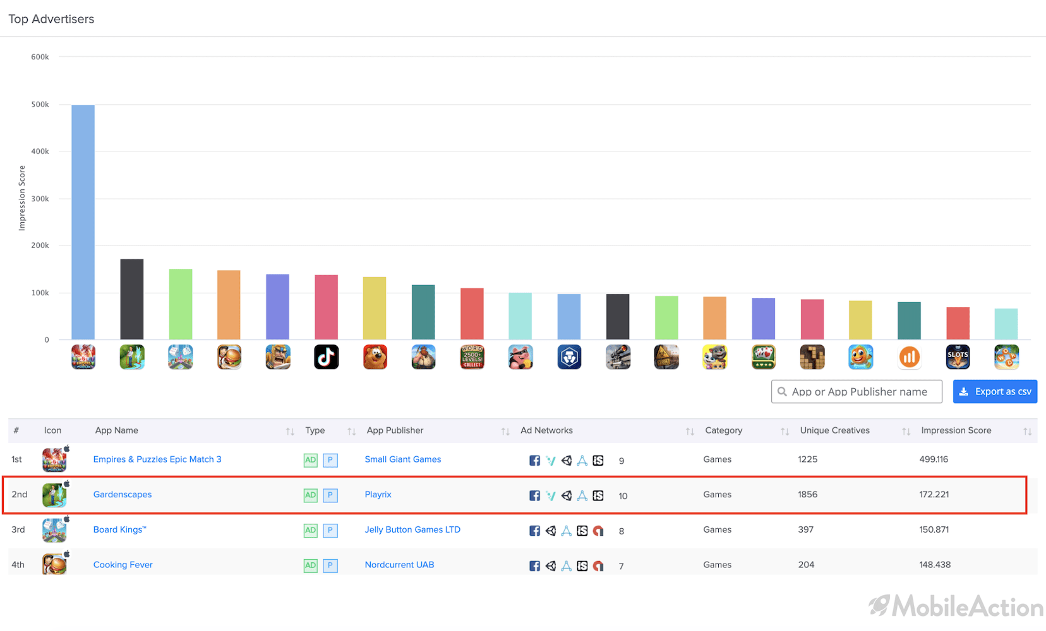The height and width of the screenshot is (631, 1046).
Task: Click the Facebook network icon in Gardenscapes row
Action: [534, 496]
